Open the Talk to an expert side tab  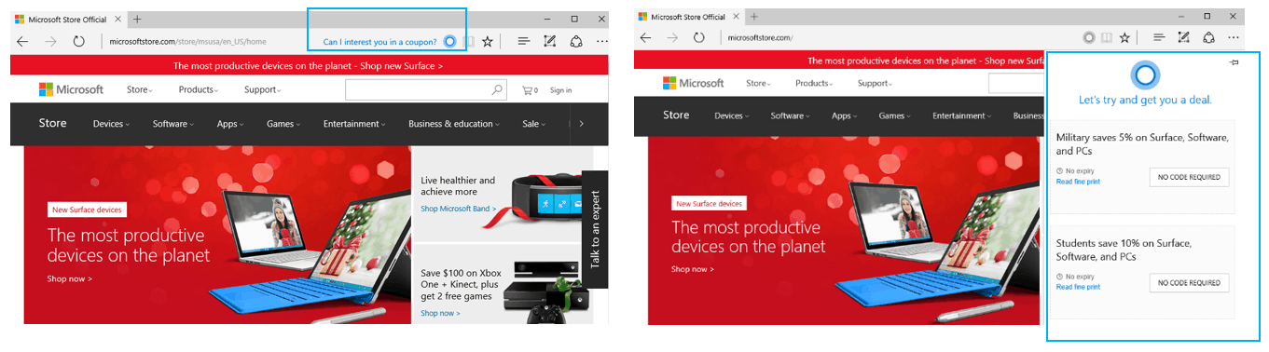pyautogui.click(x=595, y=229)
